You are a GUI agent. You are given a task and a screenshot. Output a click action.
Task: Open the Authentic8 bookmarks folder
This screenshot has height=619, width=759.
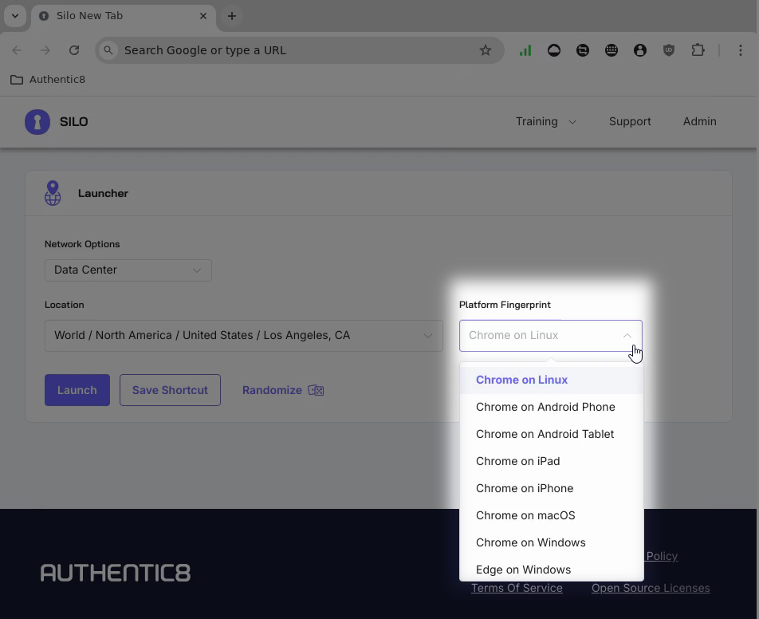point(48,80)
